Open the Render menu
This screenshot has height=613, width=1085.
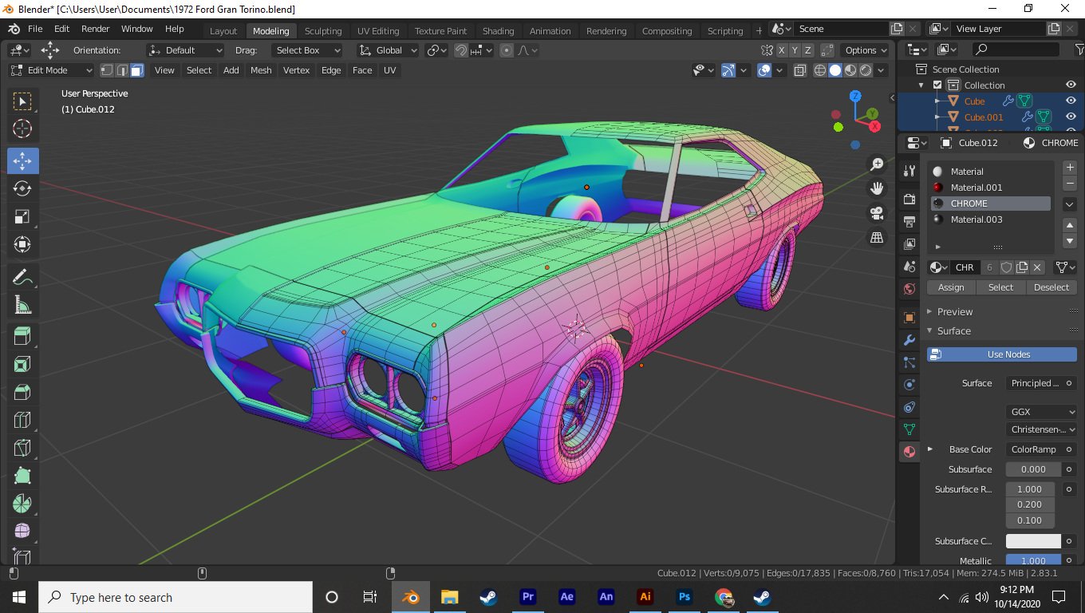(96, 29)
